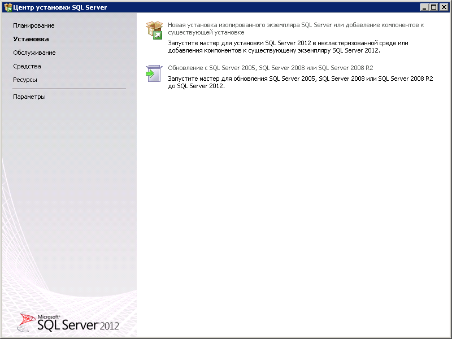This screenshot has width=452, height=339.
Task: Open the Параметры section
Action: click(31, 97)
